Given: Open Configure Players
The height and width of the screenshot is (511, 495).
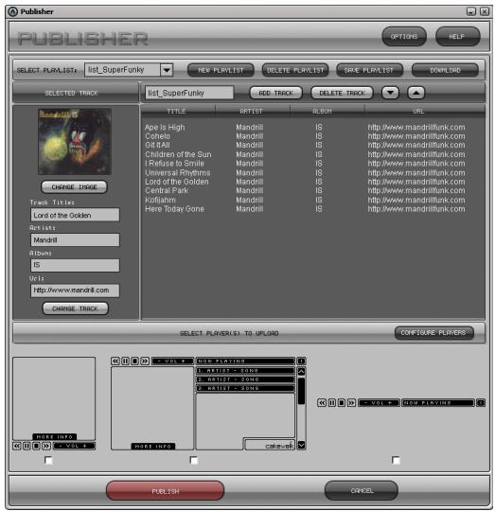Looking at the screenshot, I should click(x=433, y=333).
